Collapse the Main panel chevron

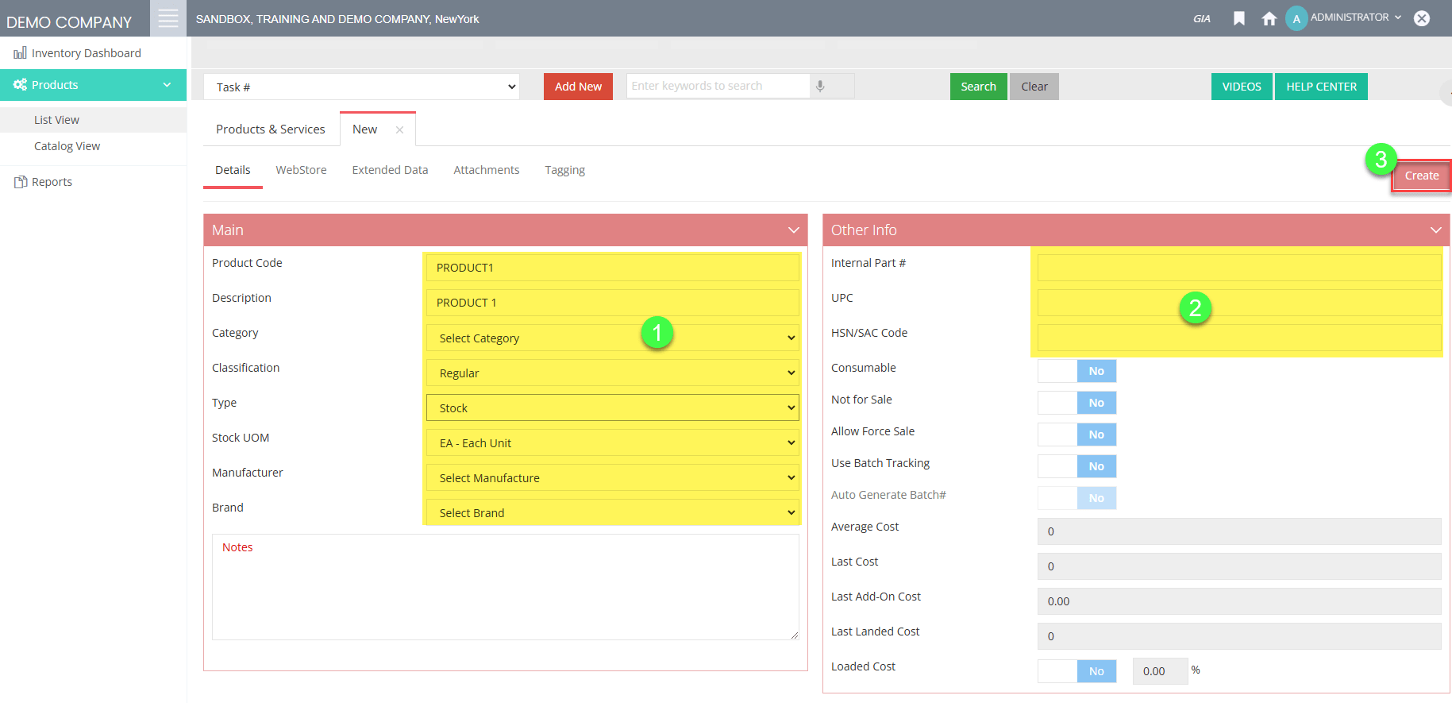click(x=793, y=230)
